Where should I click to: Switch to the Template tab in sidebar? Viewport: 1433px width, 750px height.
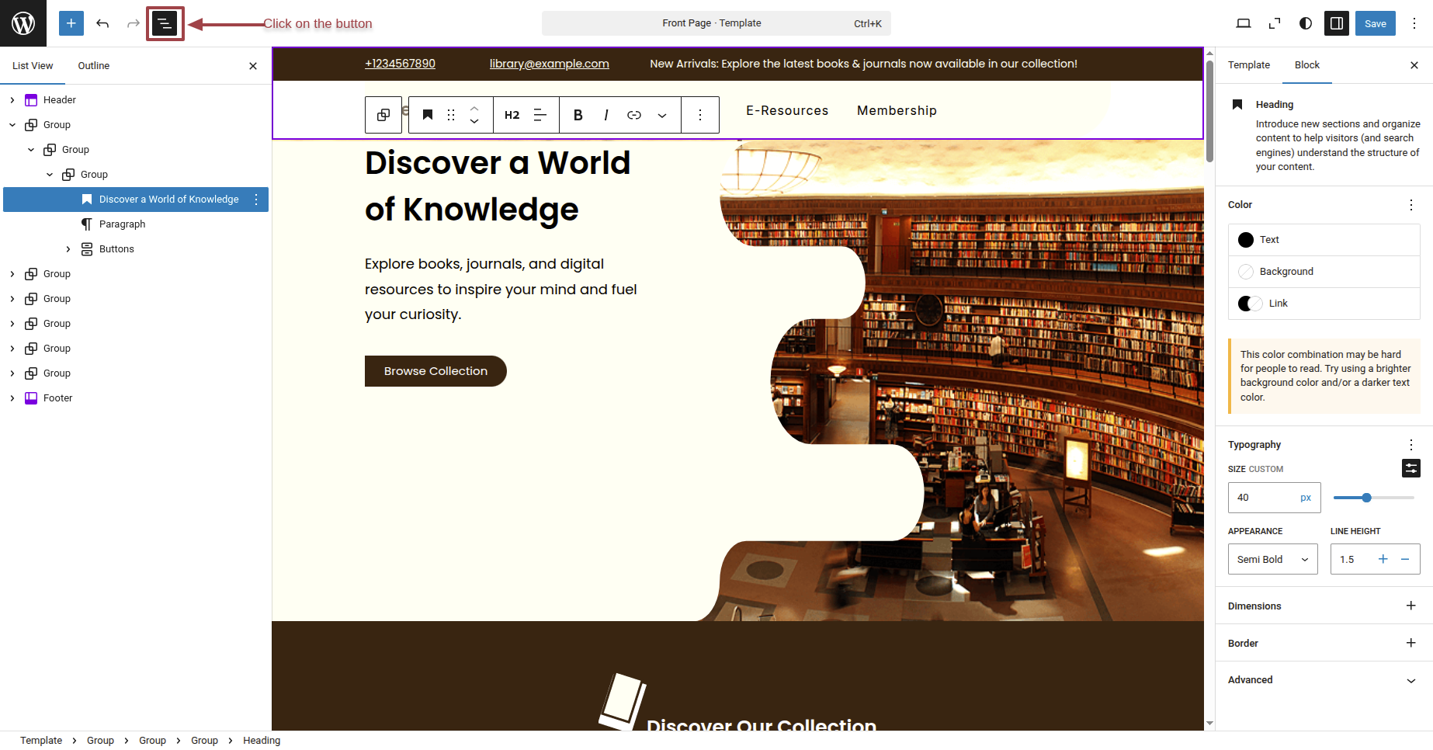point(1248,65)
